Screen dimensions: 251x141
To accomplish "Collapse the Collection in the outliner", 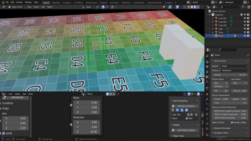I will 210,15.
